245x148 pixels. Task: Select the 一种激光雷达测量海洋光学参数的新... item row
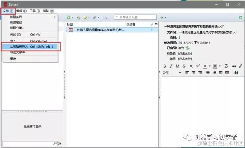[x=112, y=30]
